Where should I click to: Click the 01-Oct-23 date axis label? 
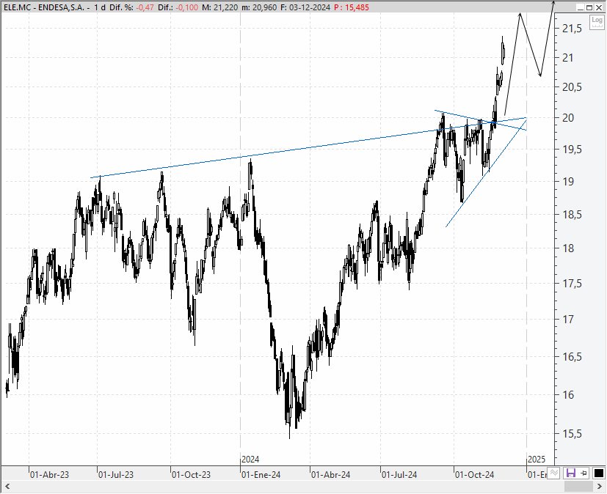click(x=192, y=475)
